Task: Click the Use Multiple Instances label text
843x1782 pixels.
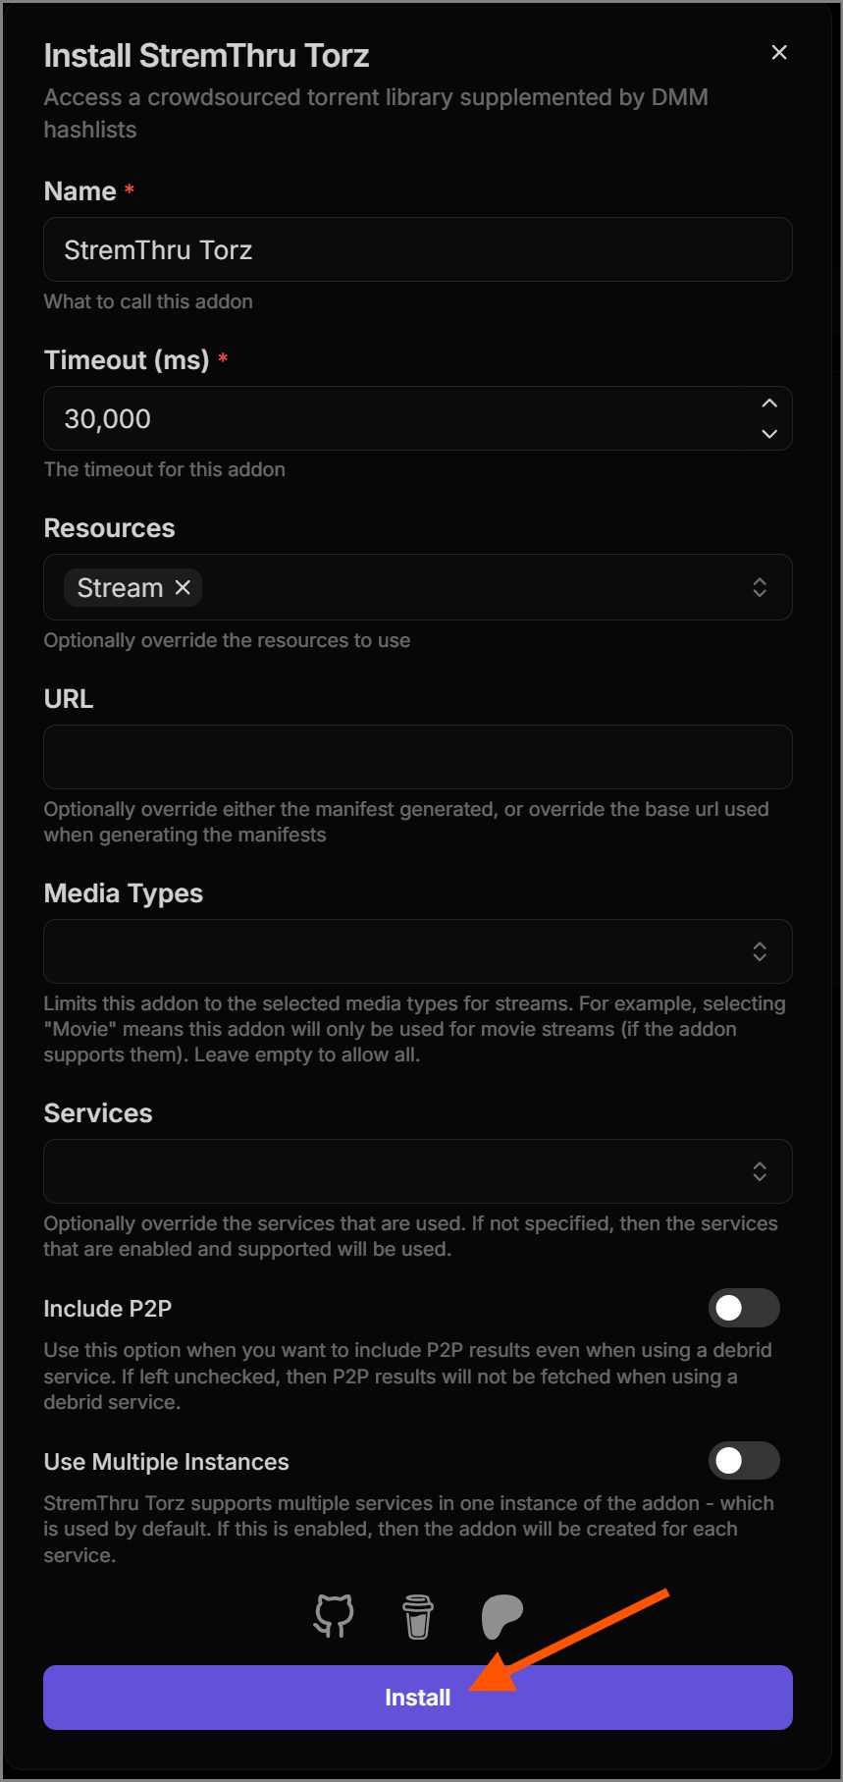Action: [x=167, y=1462]
